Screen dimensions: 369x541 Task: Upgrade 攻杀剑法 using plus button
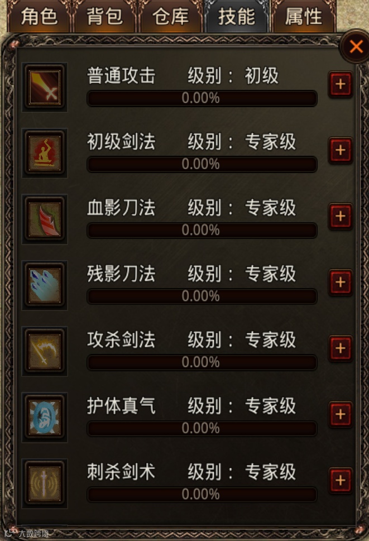[x=341, y=348]
